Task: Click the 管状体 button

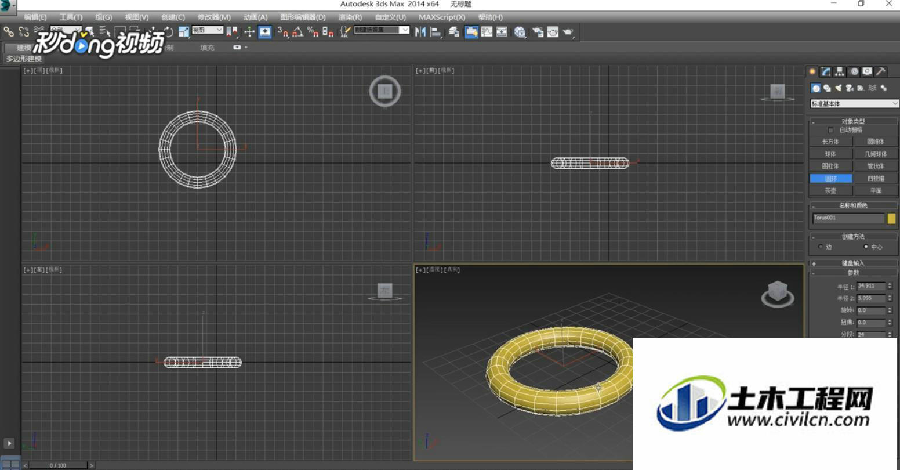Action: tap(876, 167)
